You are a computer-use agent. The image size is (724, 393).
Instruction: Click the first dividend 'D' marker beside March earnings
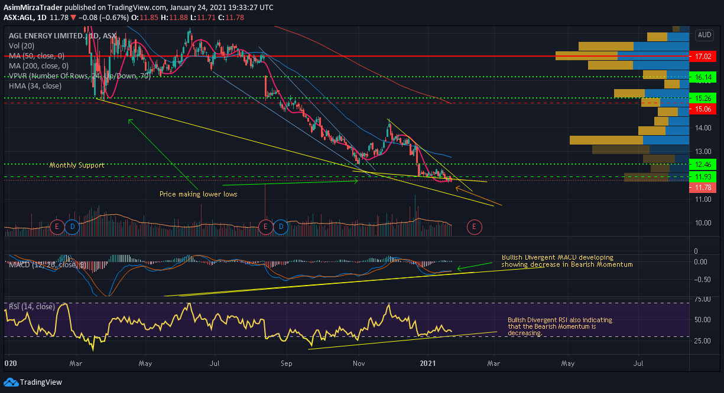pos(73,226)
